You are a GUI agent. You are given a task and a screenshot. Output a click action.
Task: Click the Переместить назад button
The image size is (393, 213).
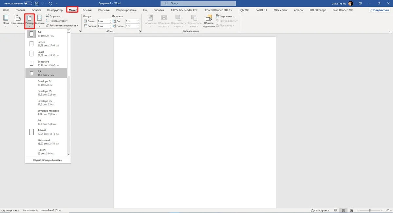point(194,21)
